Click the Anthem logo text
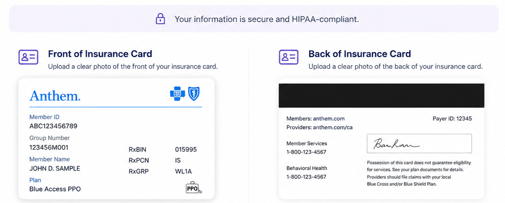This screenshot has width=505, height=203. pyautogui.click(x=55, y=95)
